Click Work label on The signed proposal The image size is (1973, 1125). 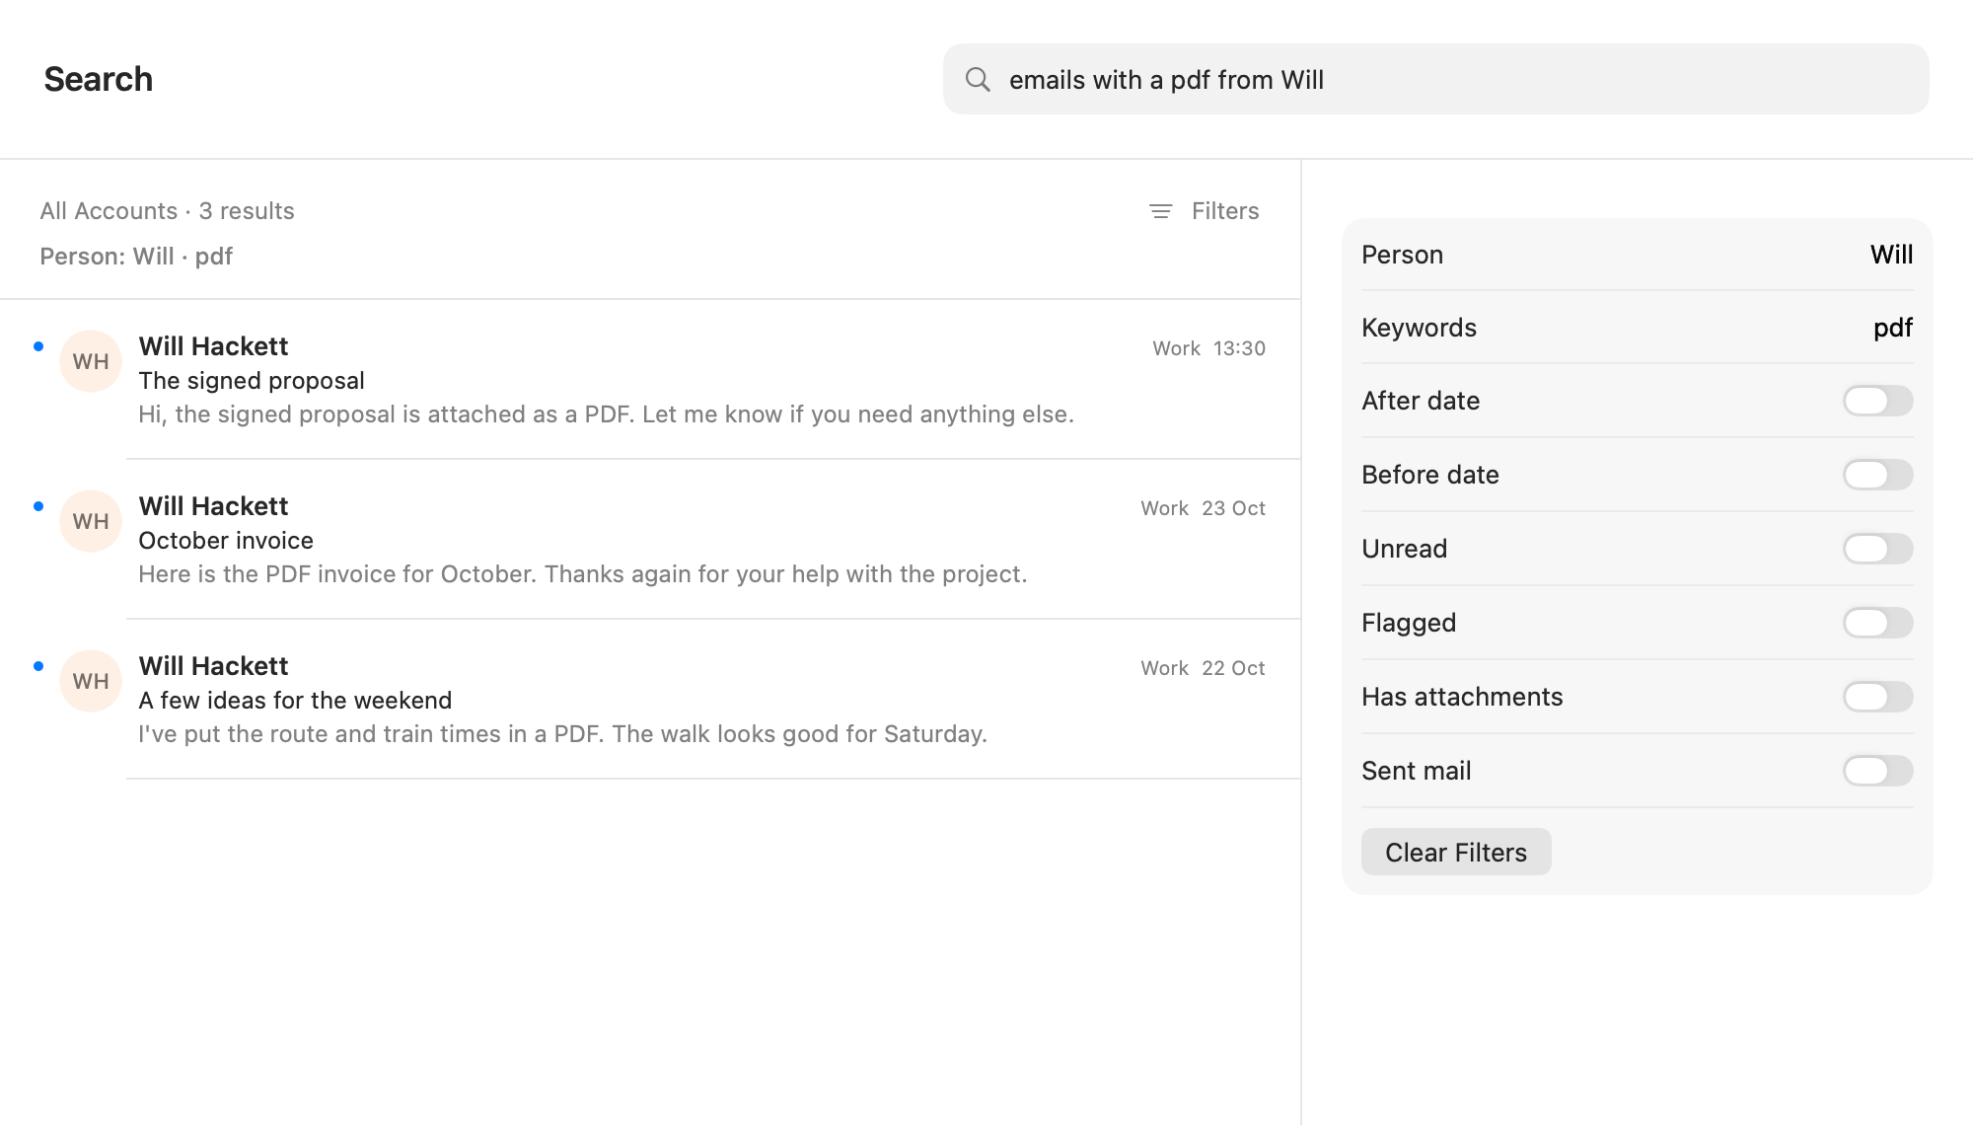(x=1176, y=348)
